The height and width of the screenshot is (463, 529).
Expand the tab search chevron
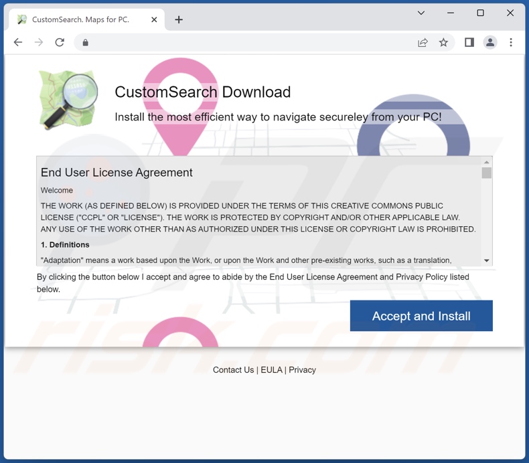(x=421, y=13)
